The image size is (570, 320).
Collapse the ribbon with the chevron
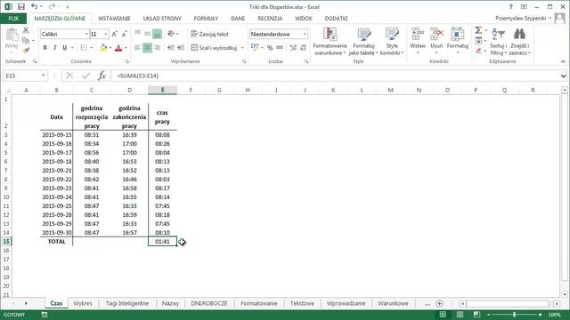click(563, 61)
